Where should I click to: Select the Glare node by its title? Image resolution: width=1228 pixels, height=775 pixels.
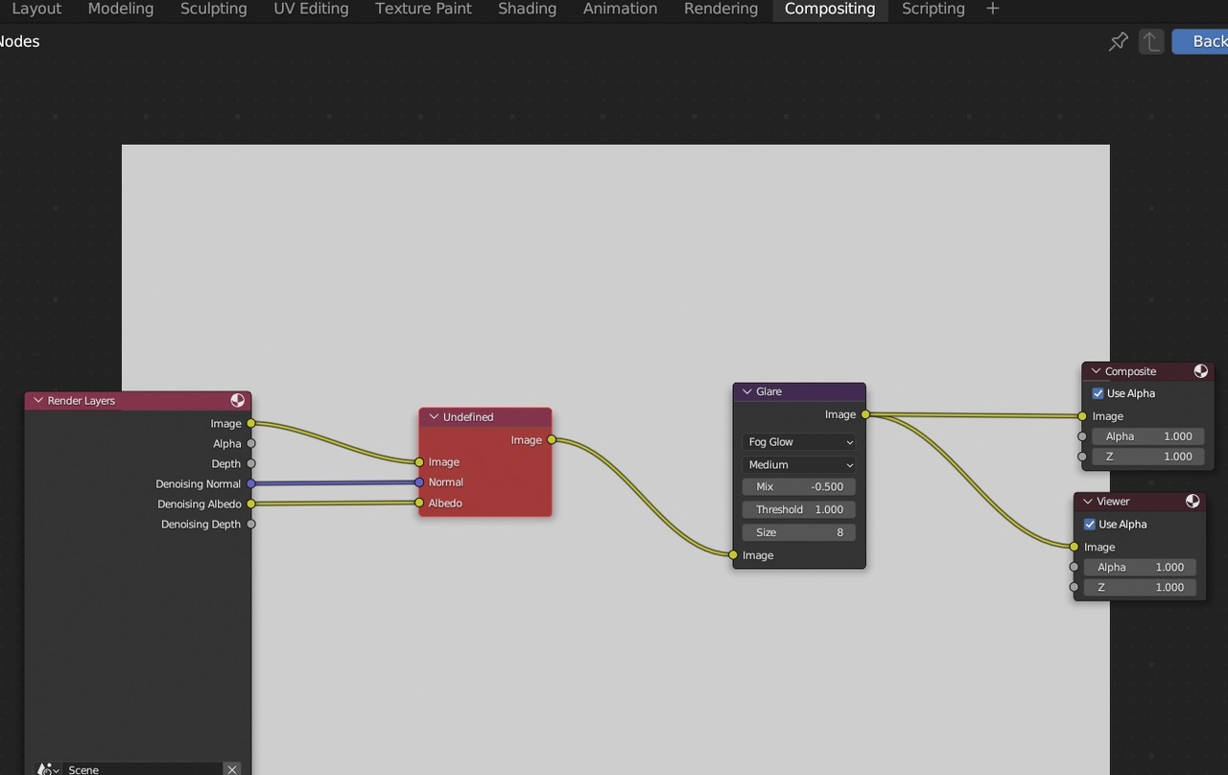click(768, 391)
